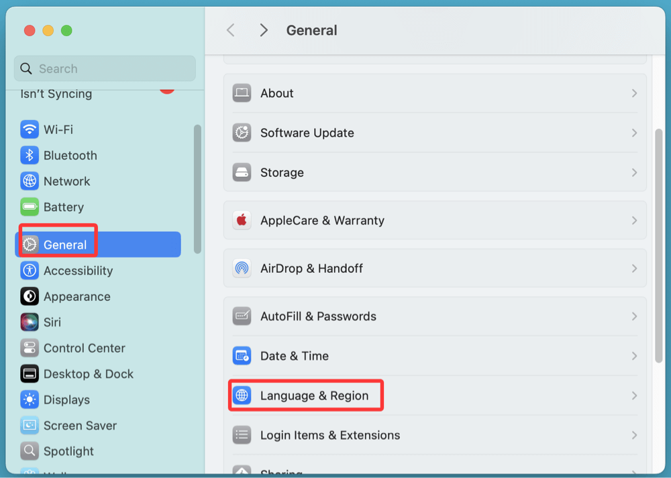The image size is (671, 478).
Task: Click the Search field in sidebar
Action: tap(105, 68)
